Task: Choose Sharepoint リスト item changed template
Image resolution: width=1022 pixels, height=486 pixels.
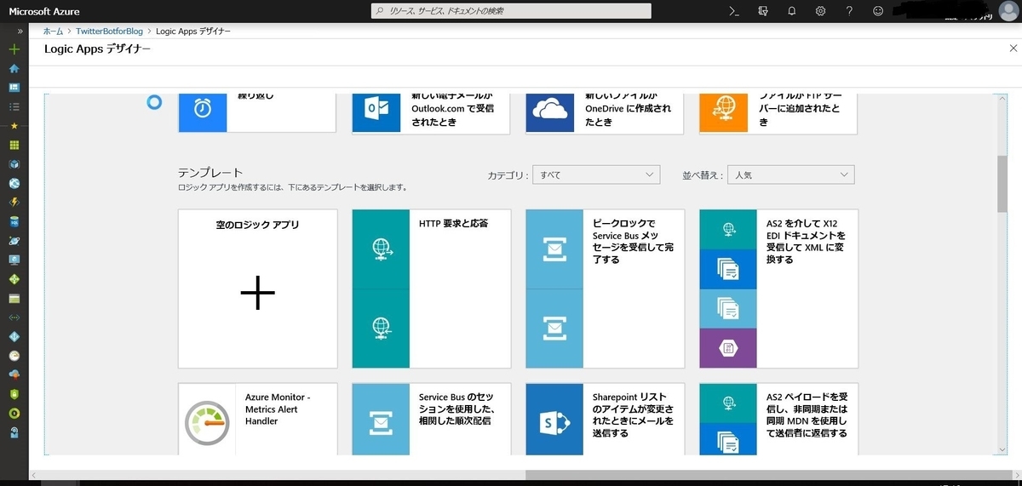Action: pos(605,420)
